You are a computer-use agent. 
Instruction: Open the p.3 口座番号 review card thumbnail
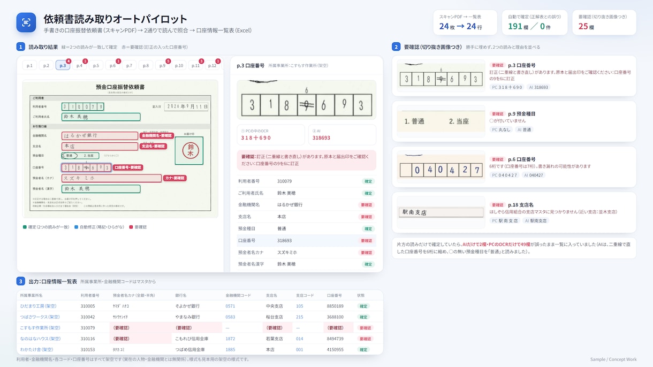click(x=441, y=77)
